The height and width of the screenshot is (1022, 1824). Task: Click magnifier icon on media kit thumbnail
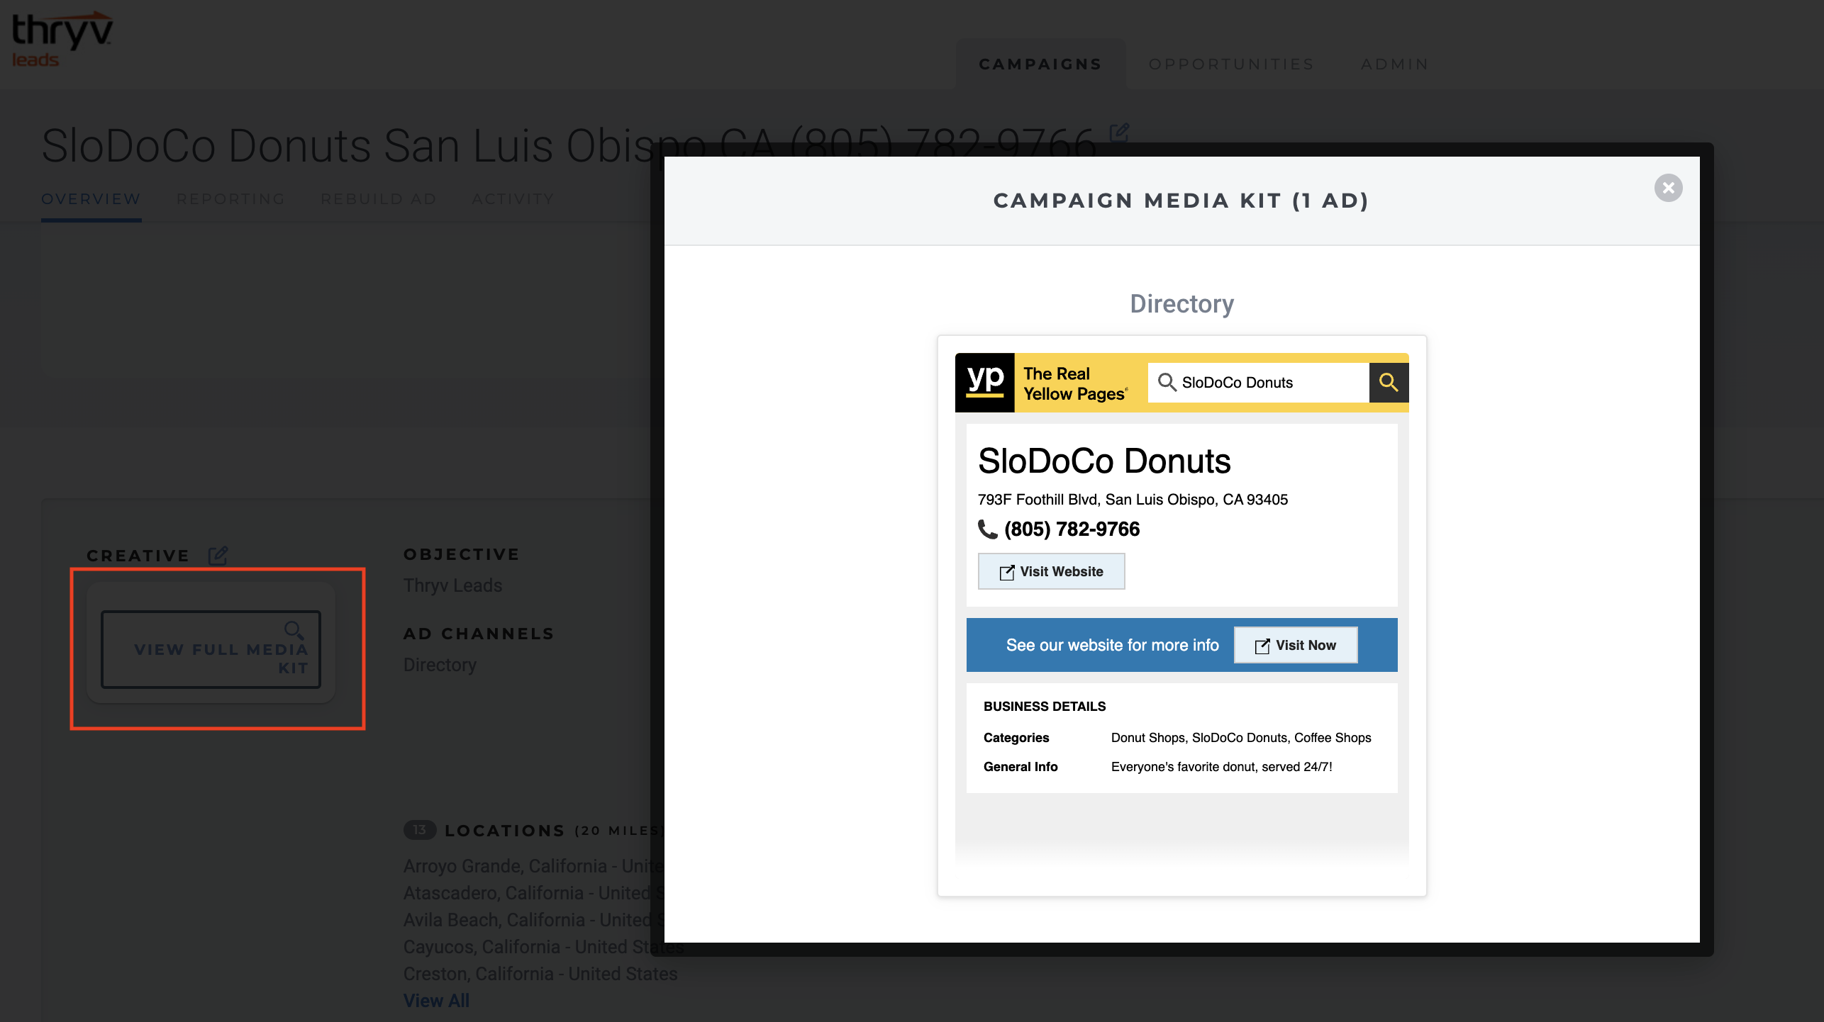[x=294, y=630]
